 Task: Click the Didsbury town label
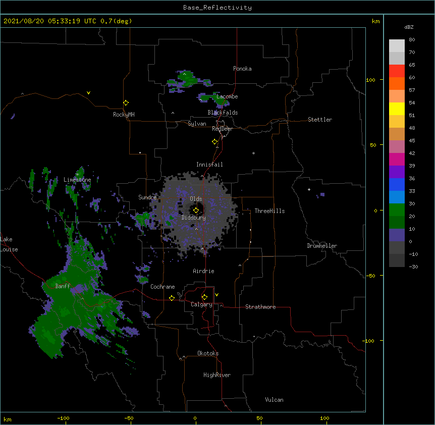(194, 218)
